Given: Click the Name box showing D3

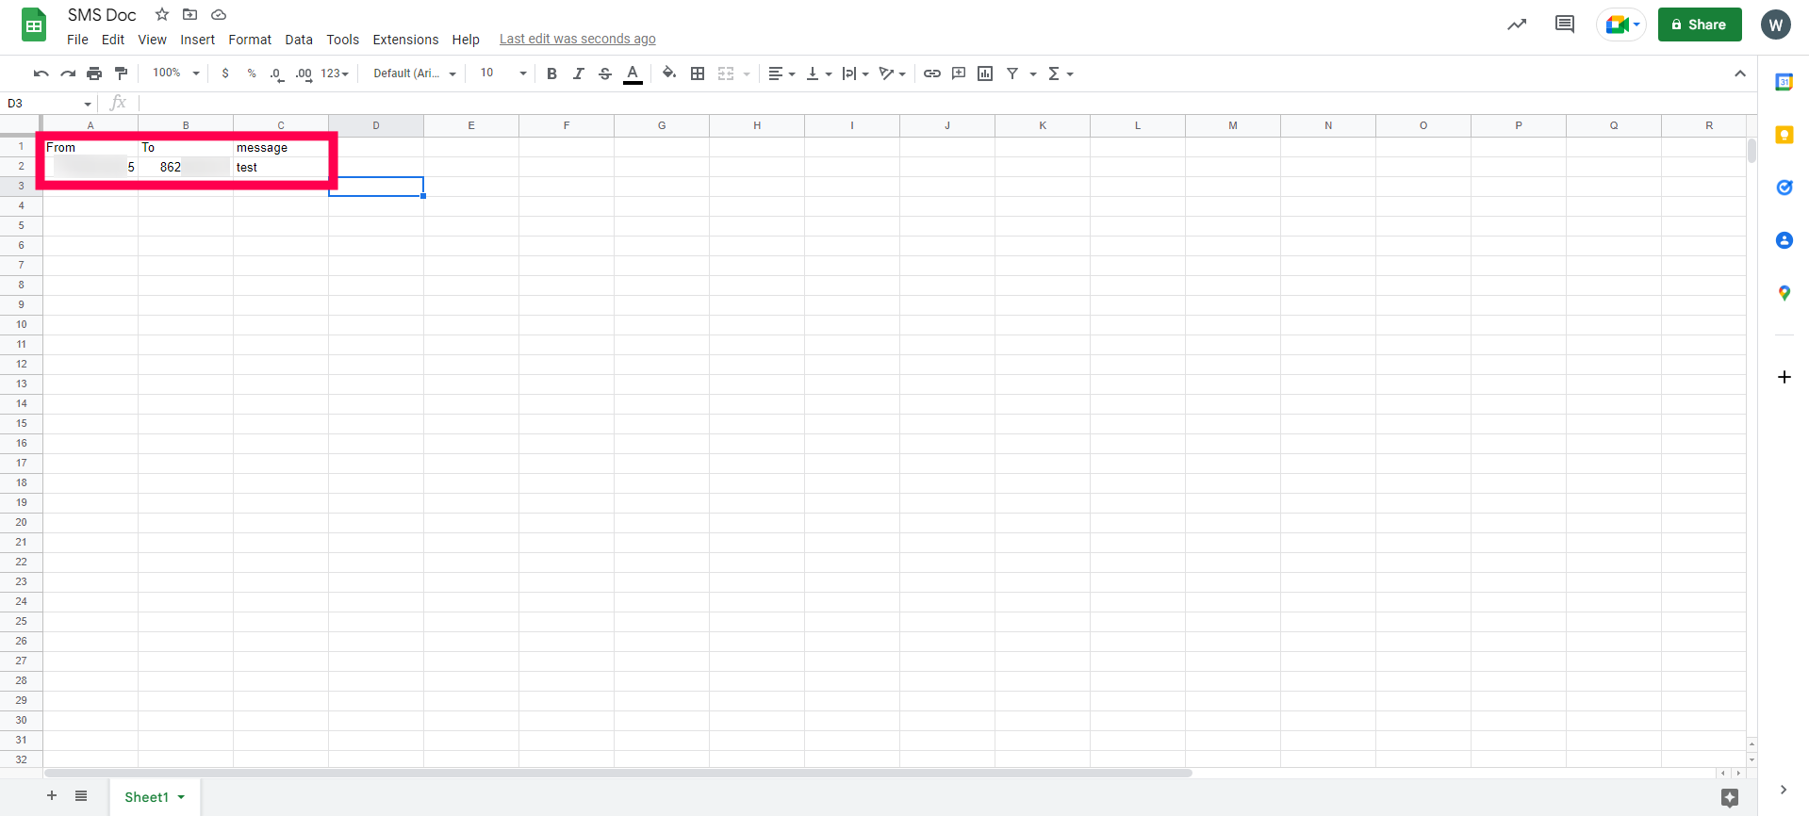Looking at the screenshot, I should [x=48, y=104].
